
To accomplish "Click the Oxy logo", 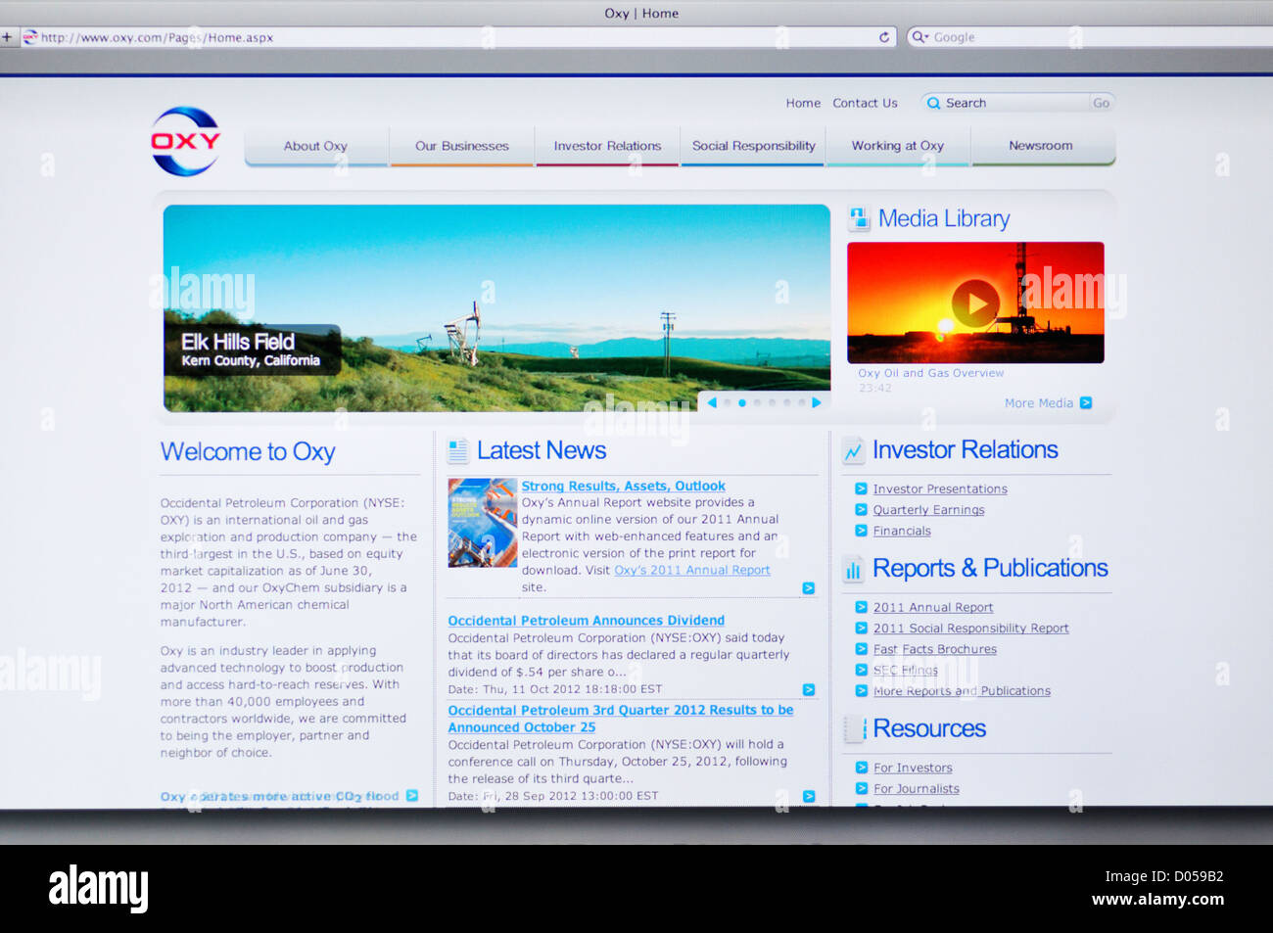I will point(186,141).
